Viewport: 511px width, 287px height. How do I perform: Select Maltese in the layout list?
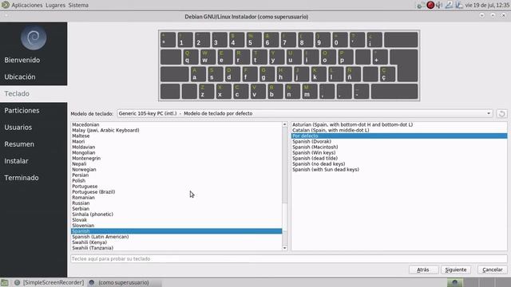click(176, 136)
